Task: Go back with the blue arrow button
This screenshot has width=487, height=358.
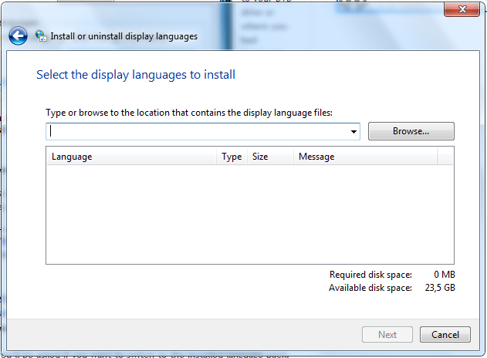Action: coord(18,36)
